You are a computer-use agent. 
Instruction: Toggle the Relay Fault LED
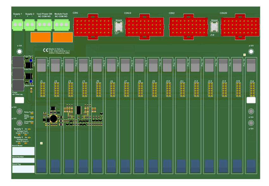click(32, 113)
